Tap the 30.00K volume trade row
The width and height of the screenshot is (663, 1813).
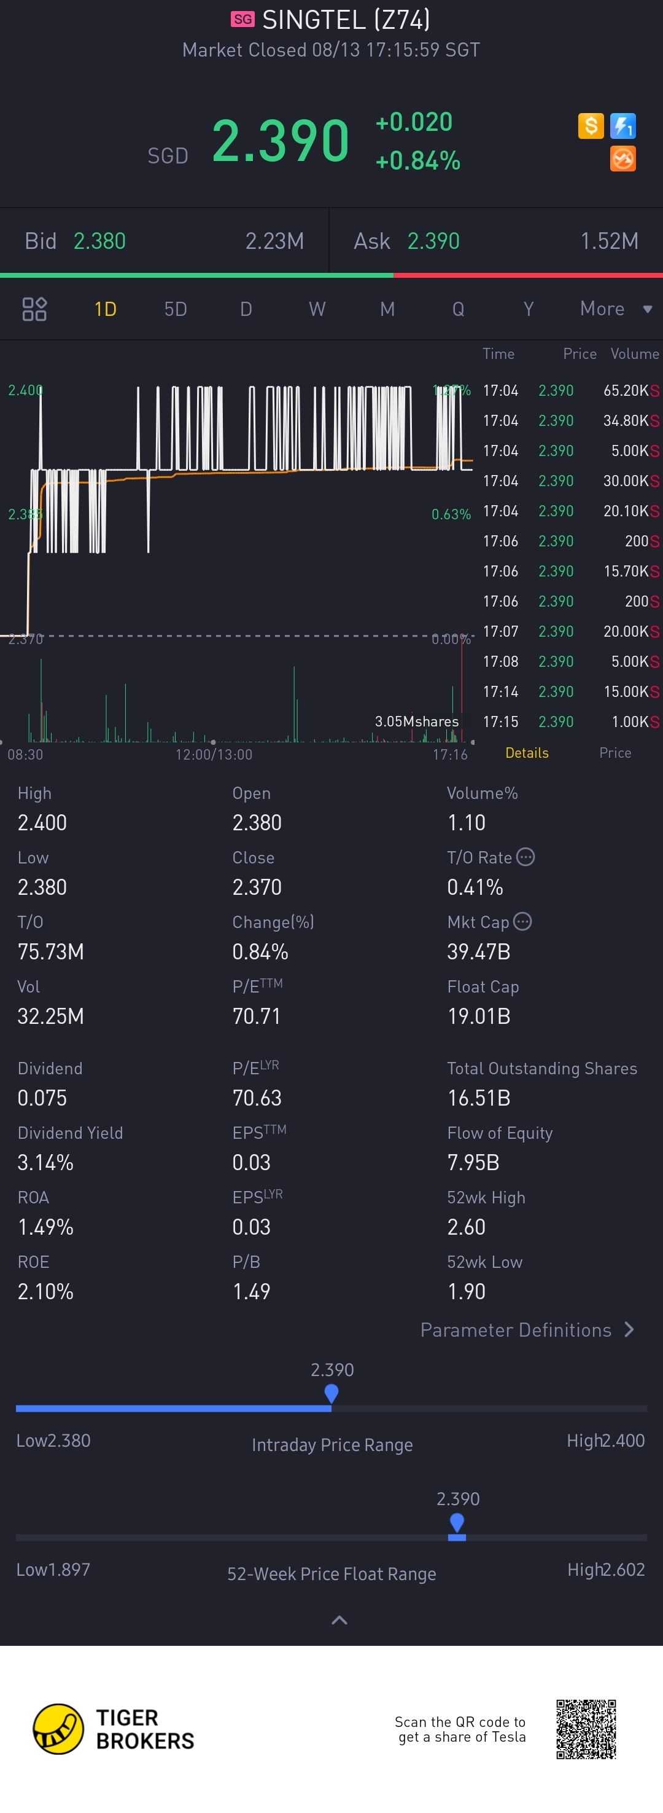[571, 481]
